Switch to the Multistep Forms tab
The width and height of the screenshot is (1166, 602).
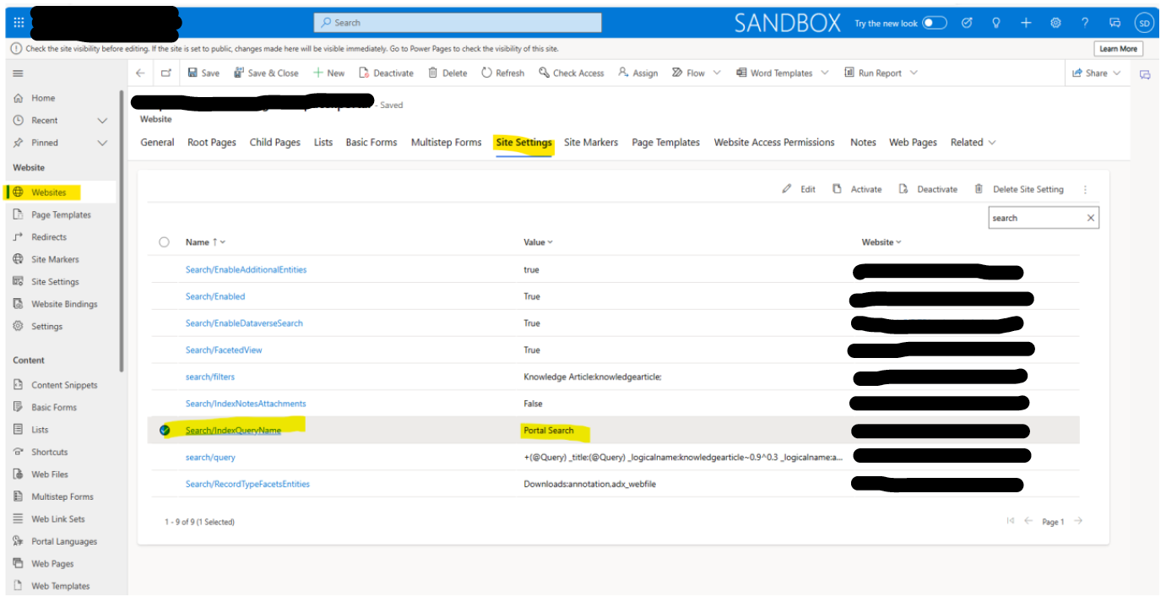click(446, 143)
